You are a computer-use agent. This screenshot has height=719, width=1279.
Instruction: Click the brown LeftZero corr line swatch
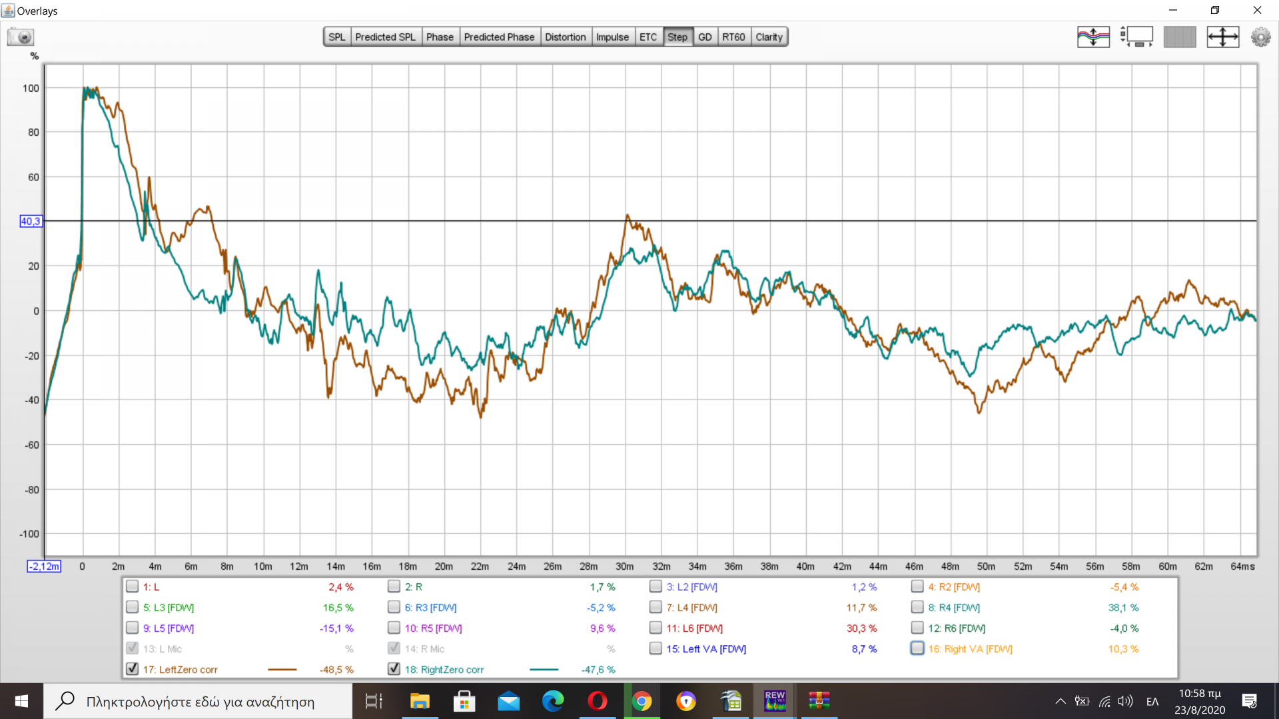click(282, 670)
